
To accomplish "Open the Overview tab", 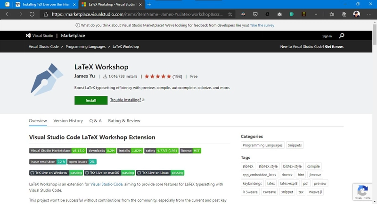I will tap(38, 121).
